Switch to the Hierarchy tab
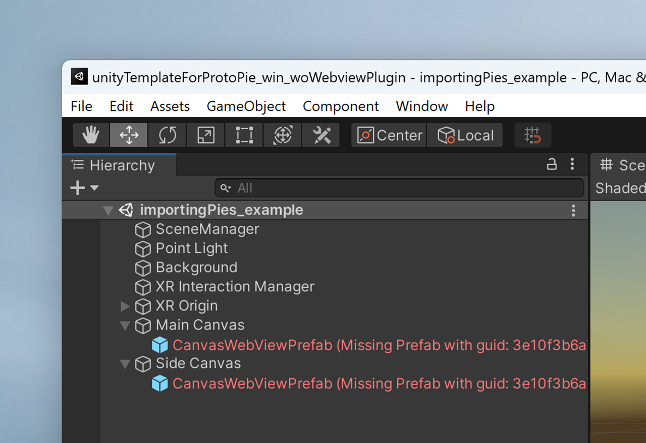 (x=119, y=165)
